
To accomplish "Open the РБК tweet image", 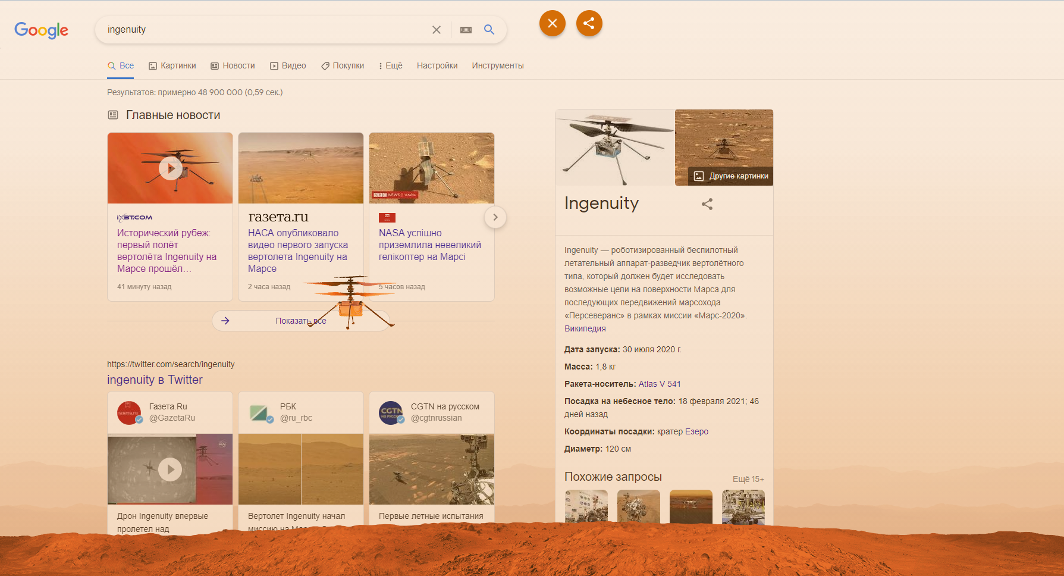I will click(x=301, y=469).
